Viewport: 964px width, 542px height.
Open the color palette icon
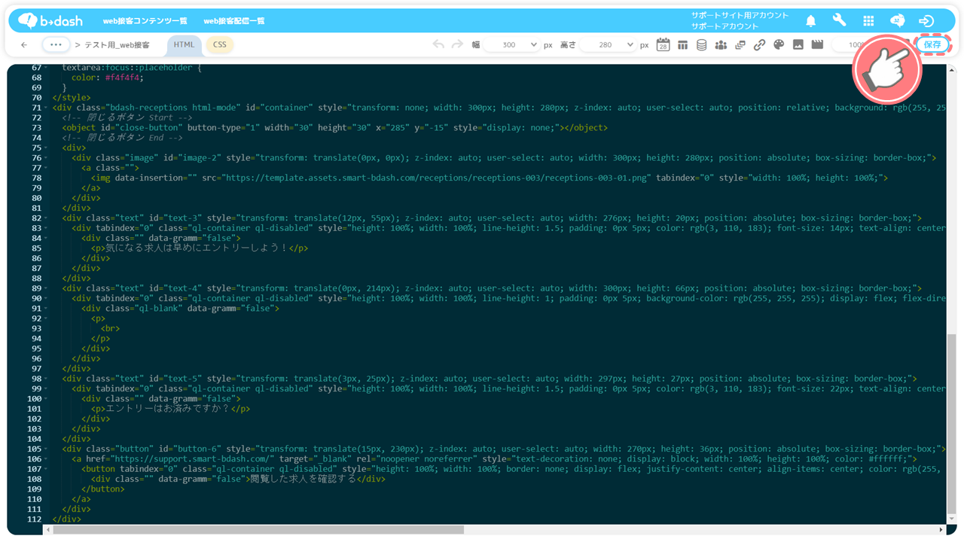[x=779, y=45]
